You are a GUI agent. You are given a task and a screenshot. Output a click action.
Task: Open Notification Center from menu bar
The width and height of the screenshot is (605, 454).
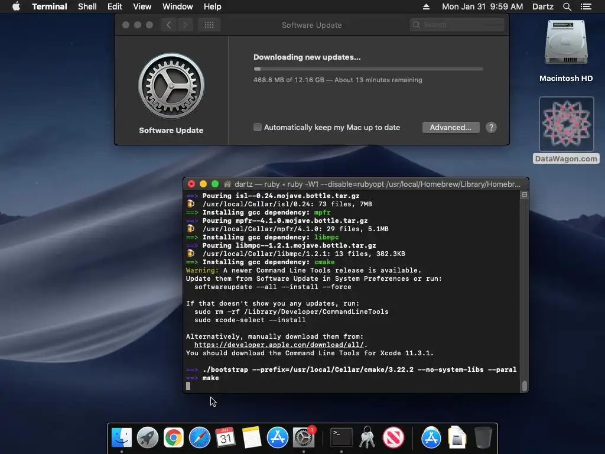586,7
